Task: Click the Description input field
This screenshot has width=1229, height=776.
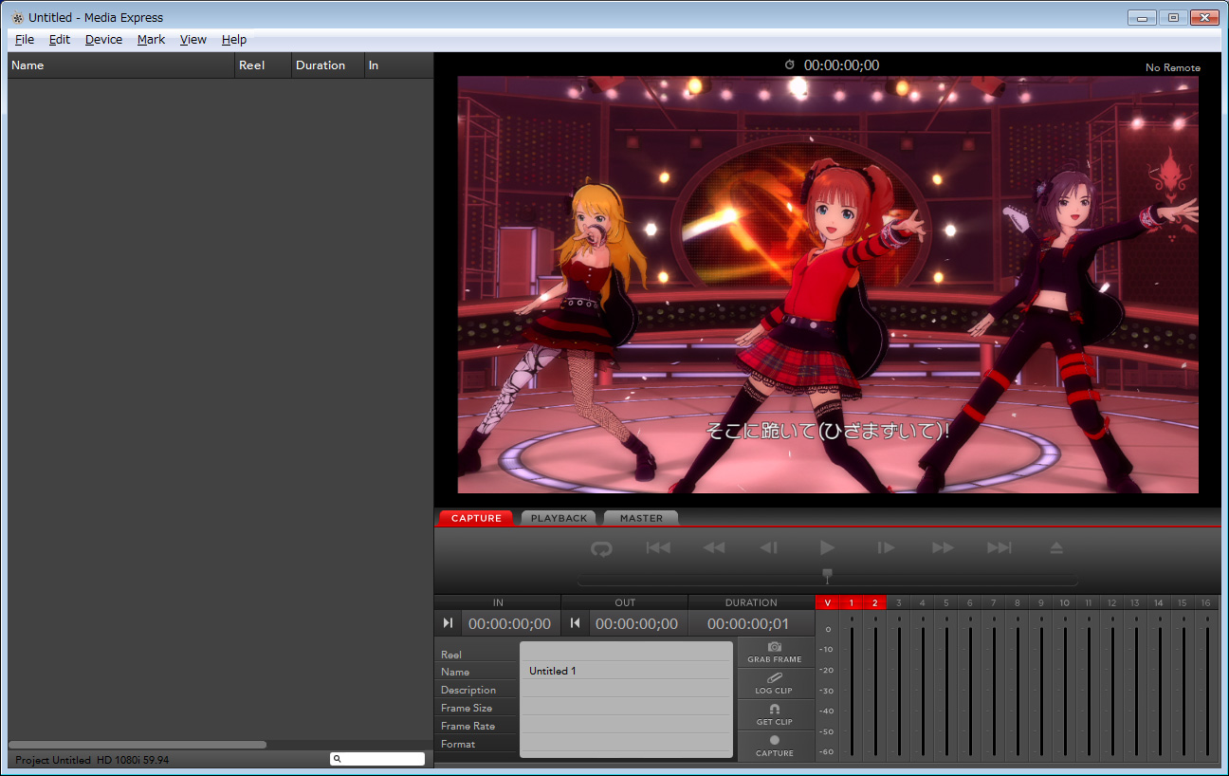Action: coord(626,689)
